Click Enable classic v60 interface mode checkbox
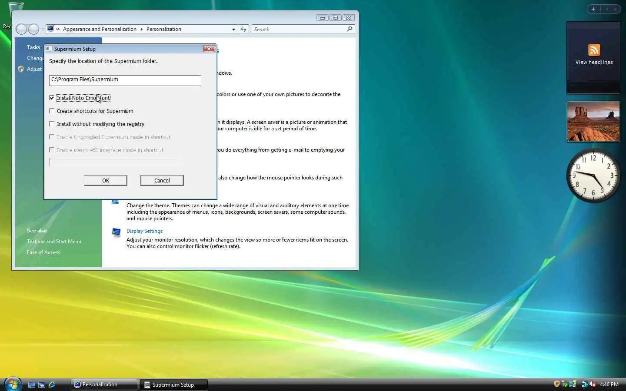Viewport: 626px width, 391px height. tap(52, 150)
